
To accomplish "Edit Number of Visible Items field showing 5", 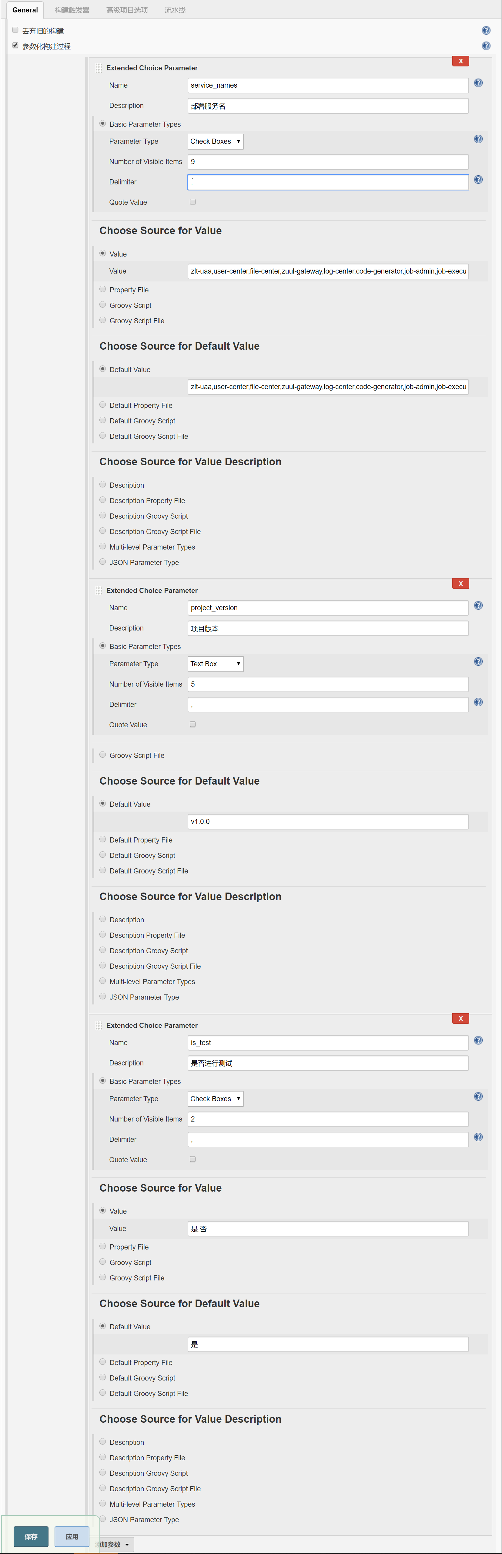I will (328, 684).
